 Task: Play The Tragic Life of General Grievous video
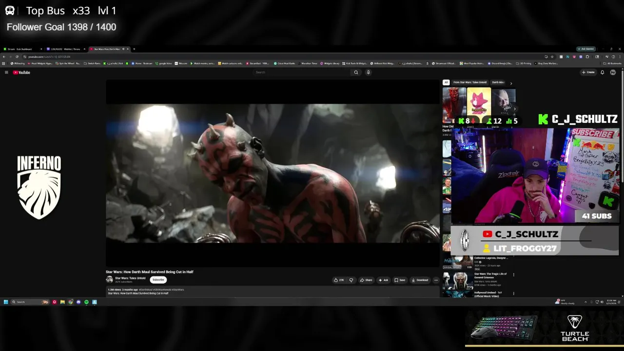tap(458, 280)
